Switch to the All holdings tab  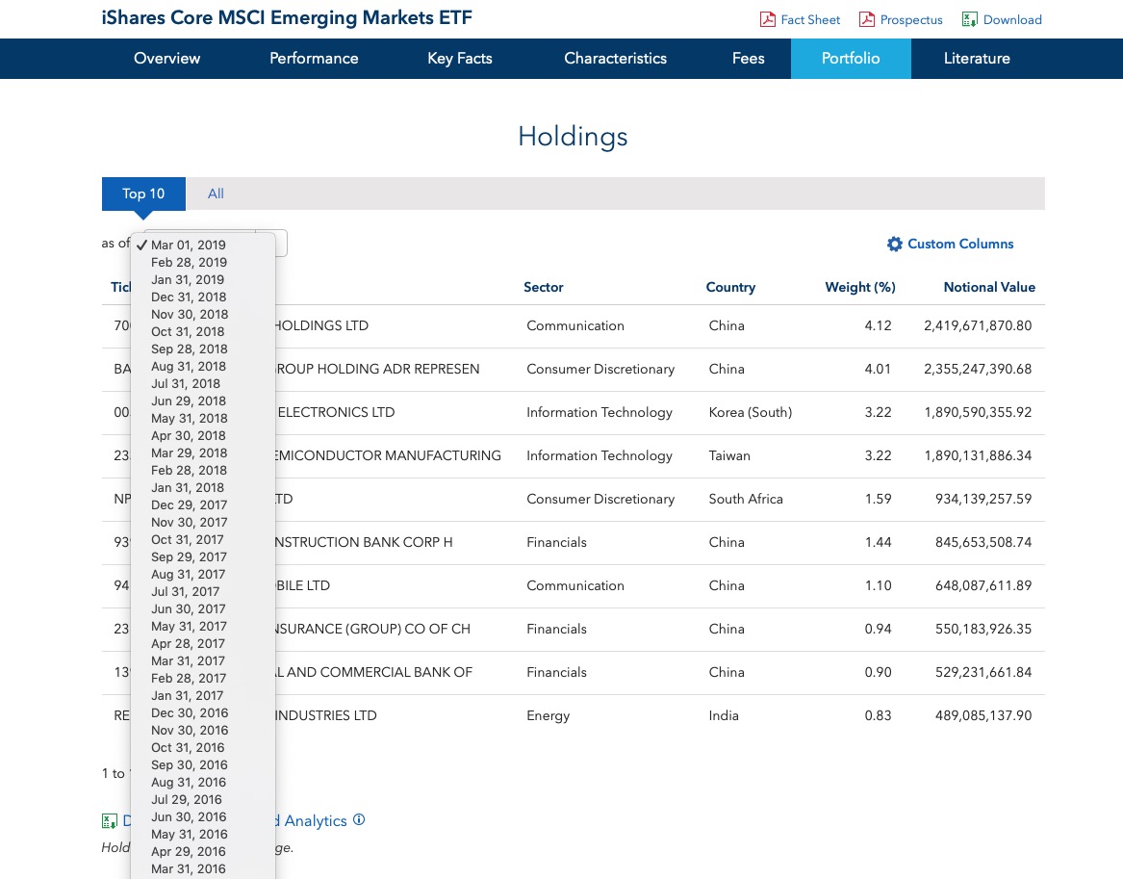pyautogui.click(x=216, y=194)
